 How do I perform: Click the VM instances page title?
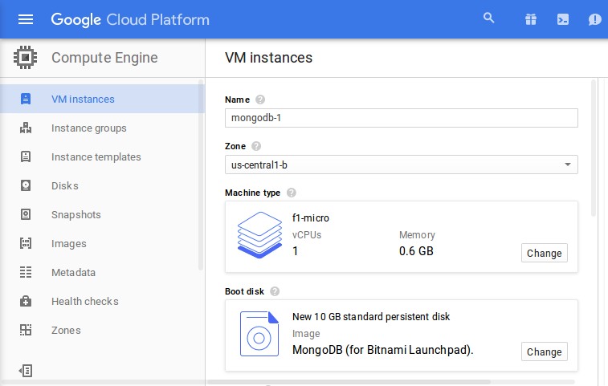(269, 58)
